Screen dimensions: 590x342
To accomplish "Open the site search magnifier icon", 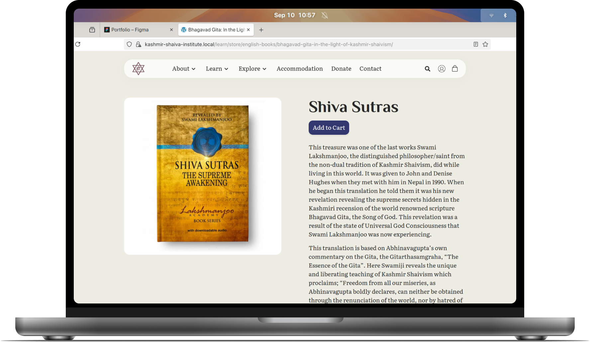I will [428, 69].
